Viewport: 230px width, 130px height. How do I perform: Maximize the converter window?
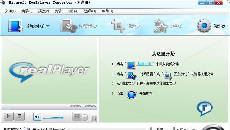[x=211, y=3]
